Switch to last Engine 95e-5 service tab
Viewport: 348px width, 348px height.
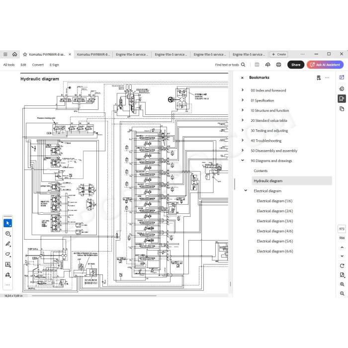[x=249, y=54]
